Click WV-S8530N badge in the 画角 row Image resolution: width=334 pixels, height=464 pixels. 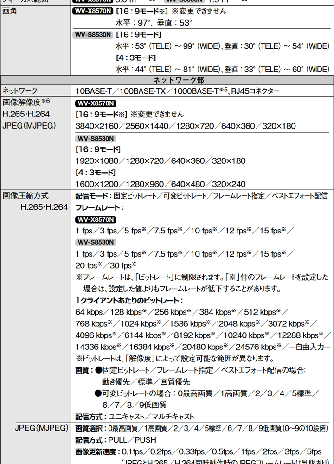point(93,35)
